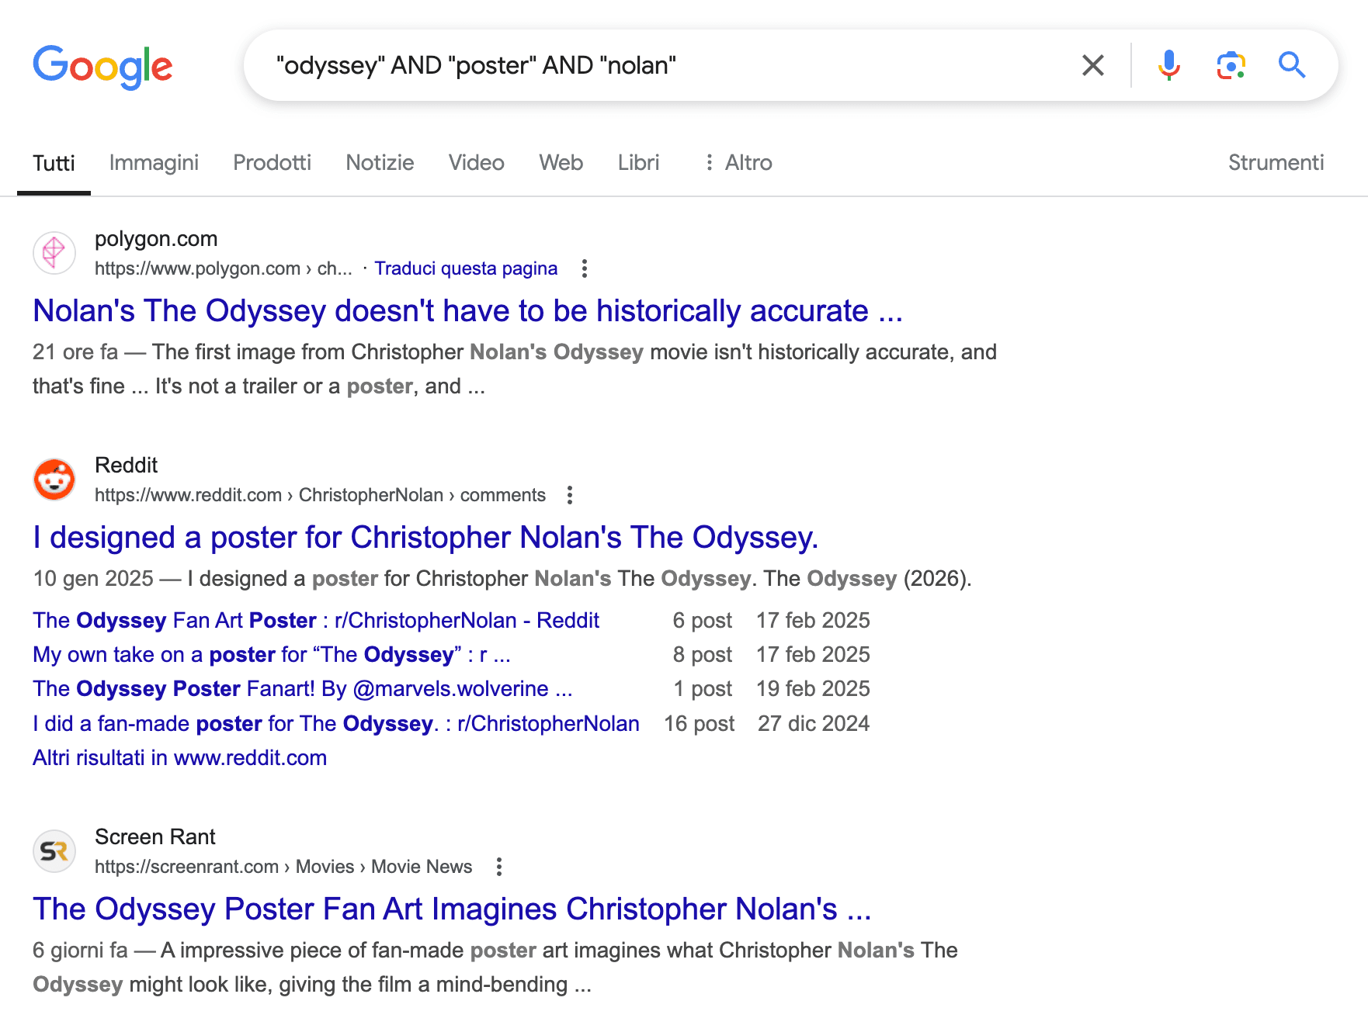The image size is (1368, 1032).
Task: Click the '27 dic 2024' date
Action: click(x=814, y=724)
